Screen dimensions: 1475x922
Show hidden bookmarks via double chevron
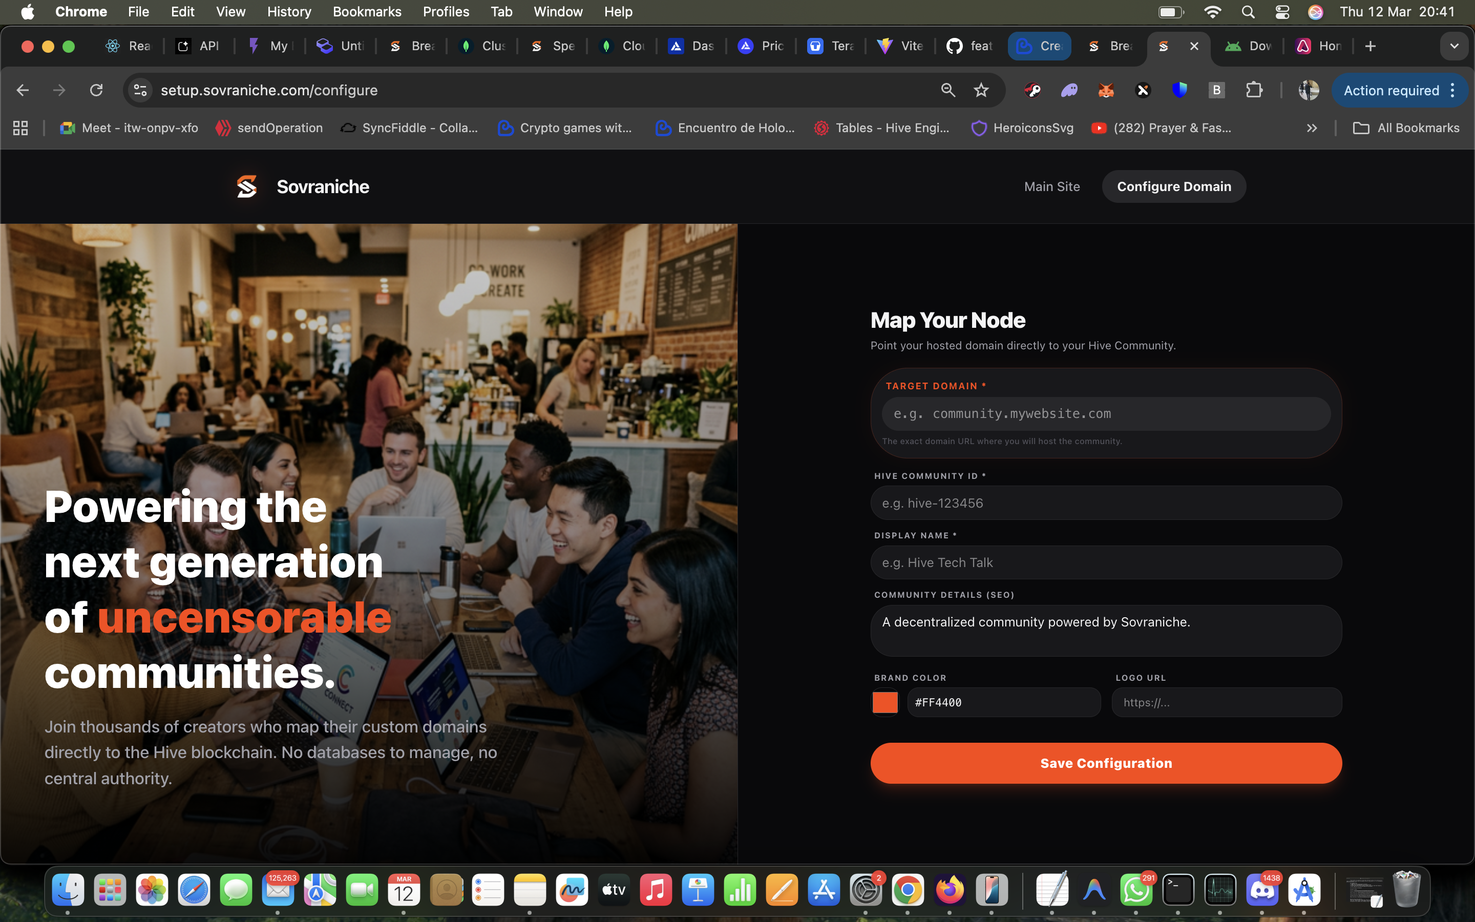(x=1312, y=128)
